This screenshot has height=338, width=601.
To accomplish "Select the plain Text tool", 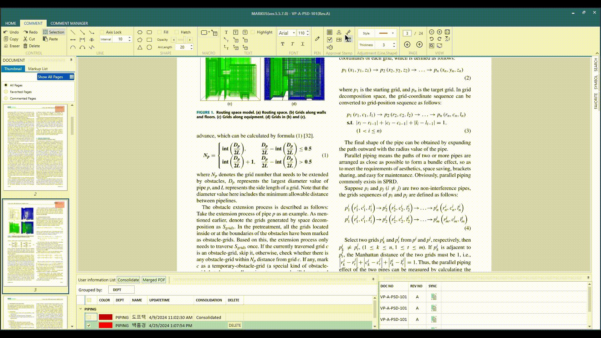I will click(x=226, y=32).
